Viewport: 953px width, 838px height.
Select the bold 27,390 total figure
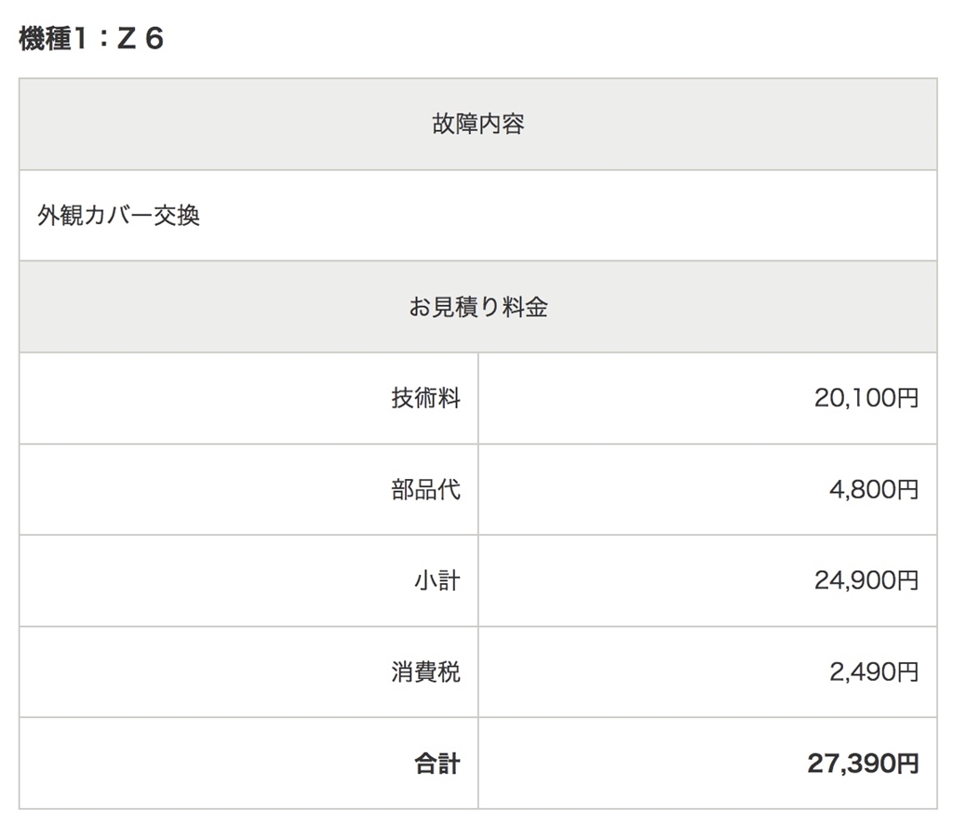tap(851, 764)
